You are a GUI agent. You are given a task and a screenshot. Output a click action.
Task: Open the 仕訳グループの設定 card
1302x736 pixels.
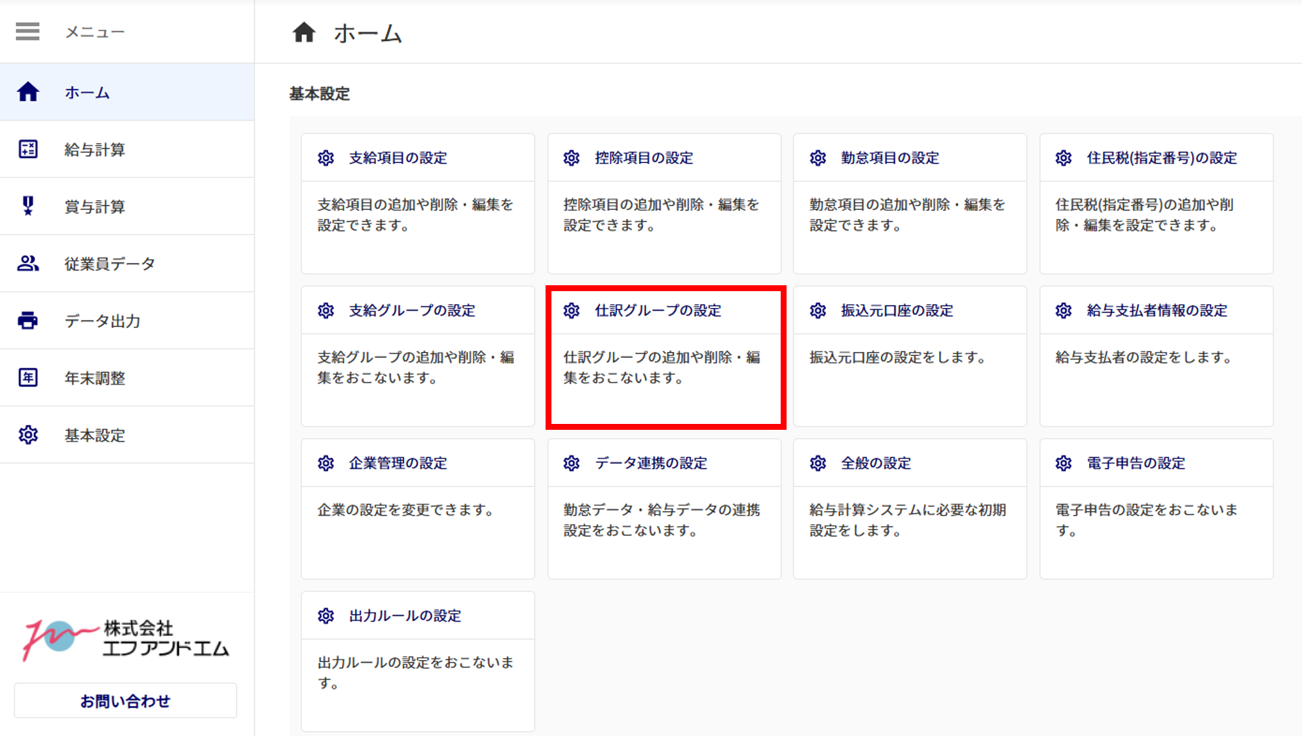pos(658,311)
